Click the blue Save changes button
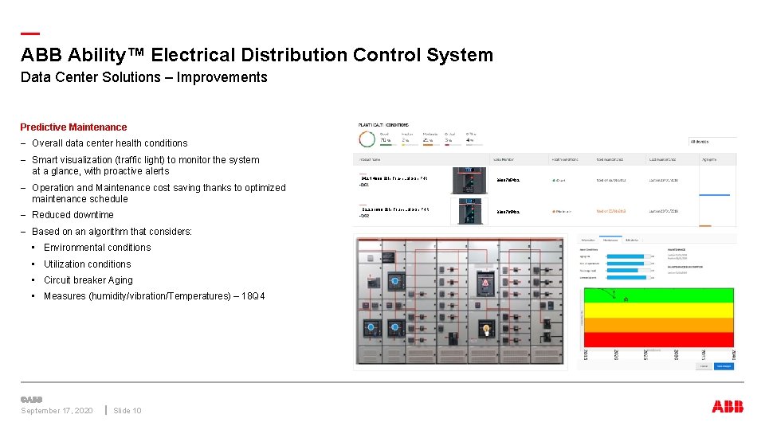Viewport: 765px width, 430px height. 724,366
